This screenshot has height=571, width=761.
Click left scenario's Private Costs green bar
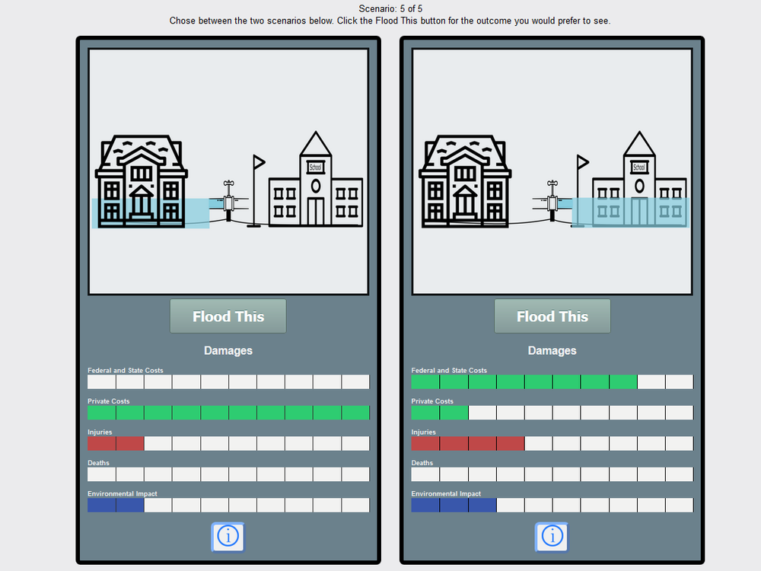[228, 413]
